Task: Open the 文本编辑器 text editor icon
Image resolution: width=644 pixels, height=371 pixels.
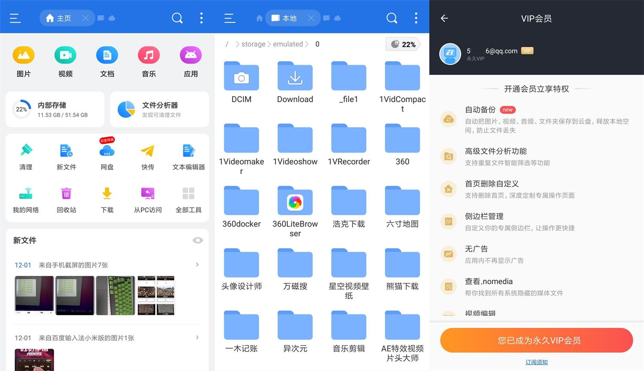Action: point(188,151)
